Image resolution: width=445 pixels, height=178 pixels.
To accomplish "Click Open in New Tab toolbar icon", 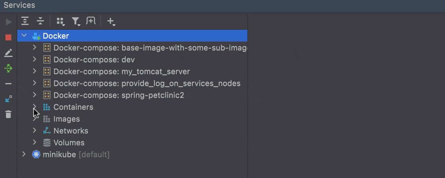I will pyautogui.click(x=91, y=21).
